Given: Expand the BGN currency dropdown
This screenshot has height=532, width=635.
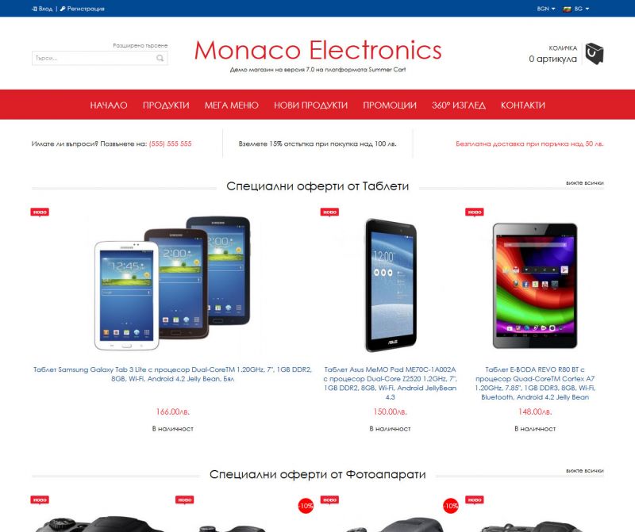Looking at the screenshot, I should pyautogui.click(x=546, y=9).
